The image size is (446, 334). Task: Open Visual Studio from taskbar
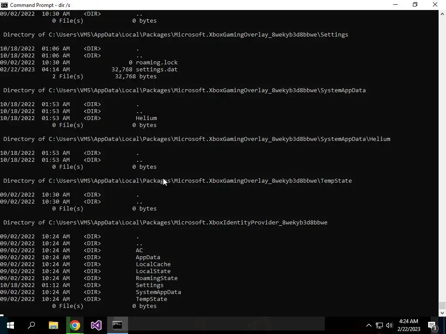pos(96,325)
